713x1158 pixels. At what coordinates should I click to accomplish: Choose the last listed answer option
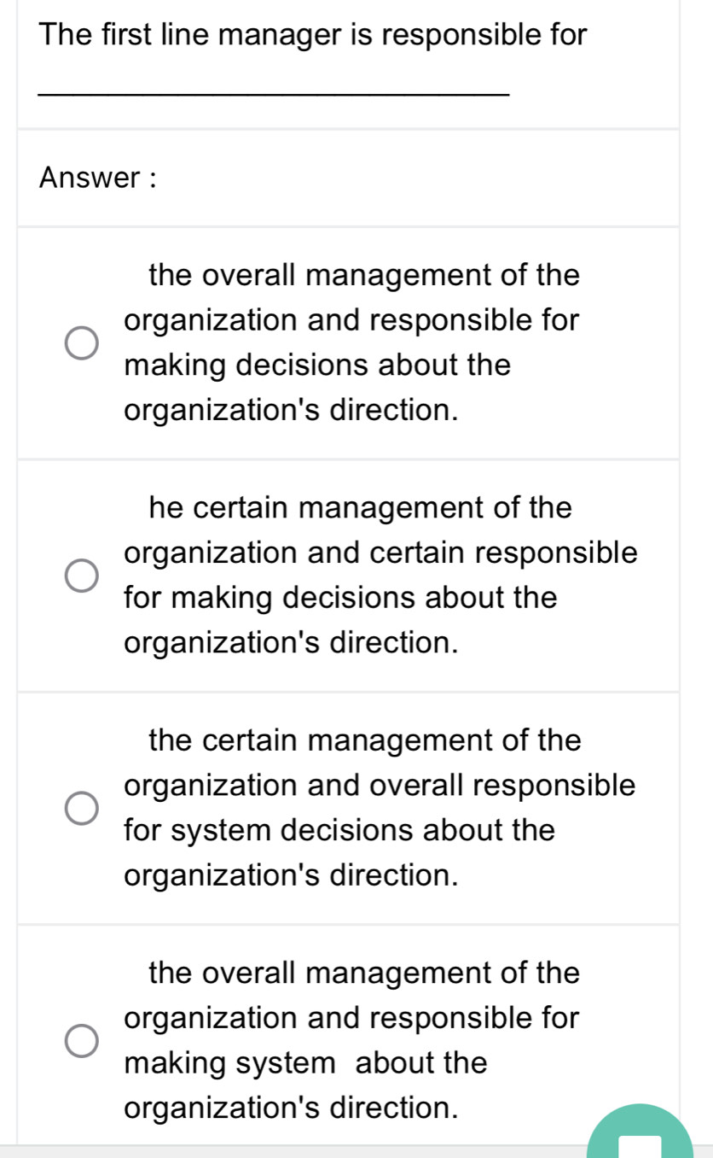351,1040
